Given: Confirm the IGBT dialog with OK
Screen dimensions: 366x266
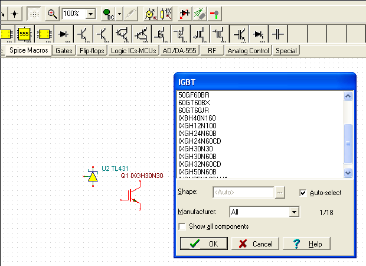Looking at the screenshot, I should click(204, 244).
